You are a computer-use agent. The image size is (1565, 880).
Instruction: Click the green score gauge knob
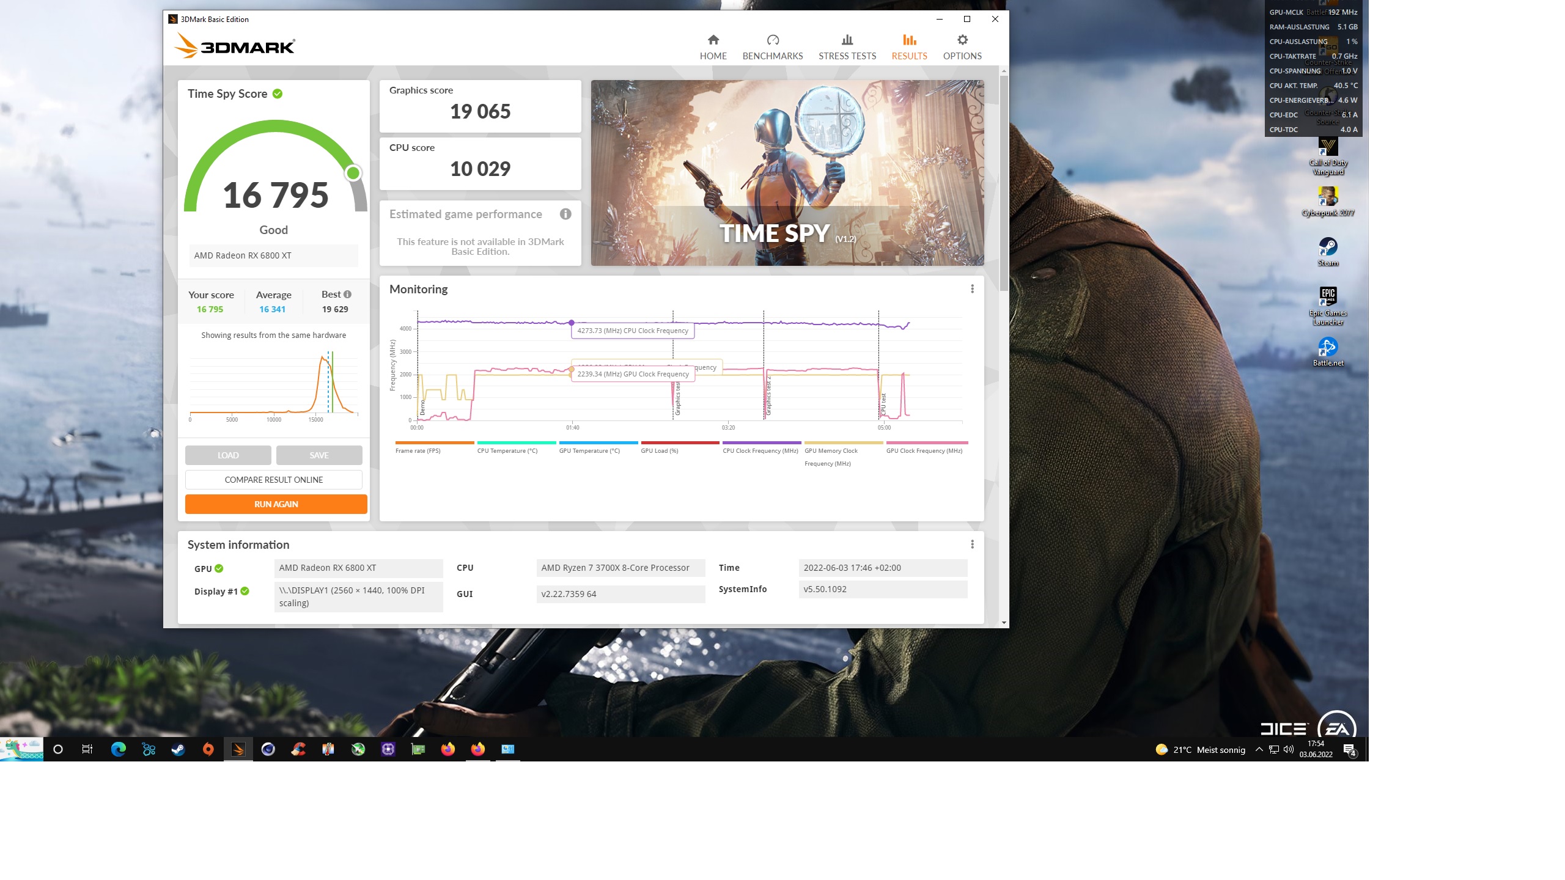353,174
